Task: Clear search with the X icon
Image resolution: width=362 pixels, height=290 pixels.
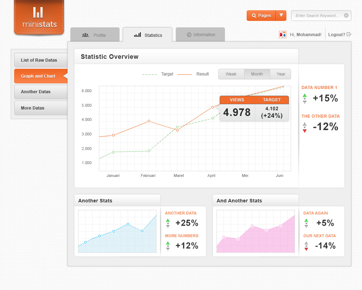Action: tap(346, 16)
